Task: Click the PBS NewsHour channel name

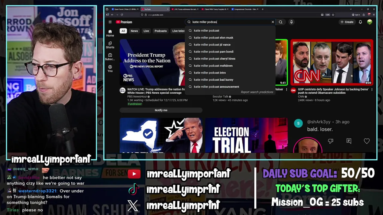Action: click(137, 97)
